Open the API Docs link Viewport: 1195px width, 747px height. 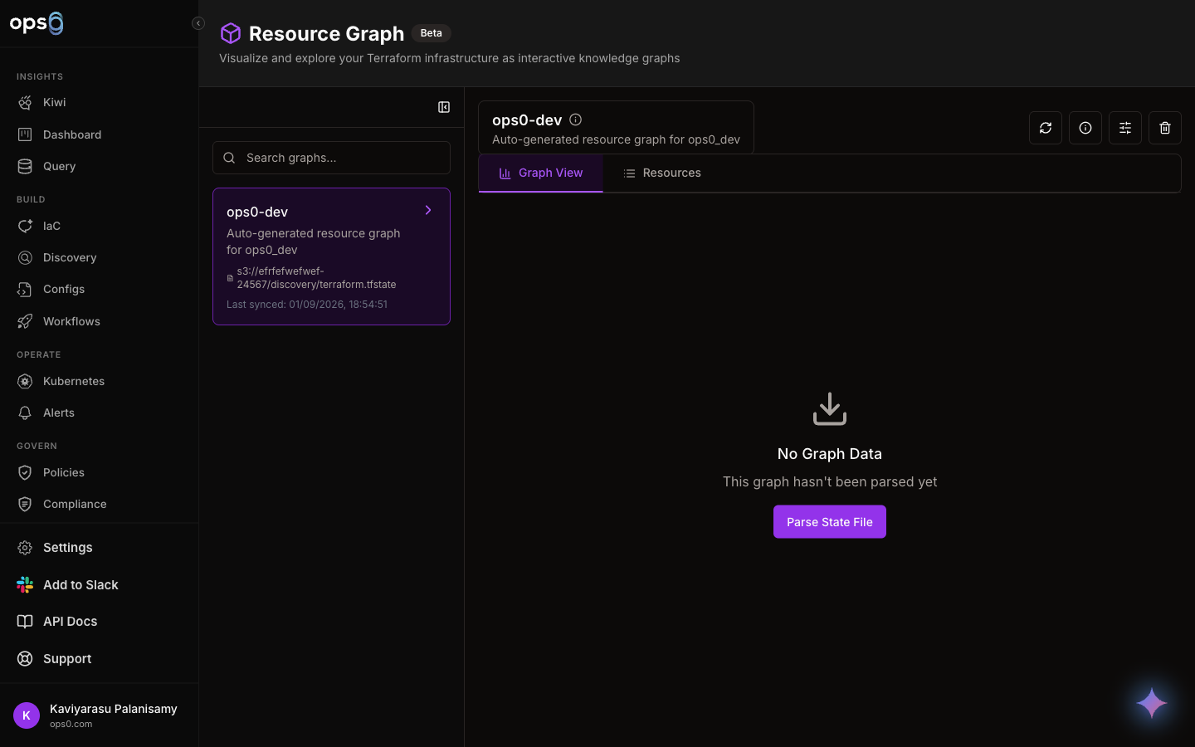click(99, 622)
